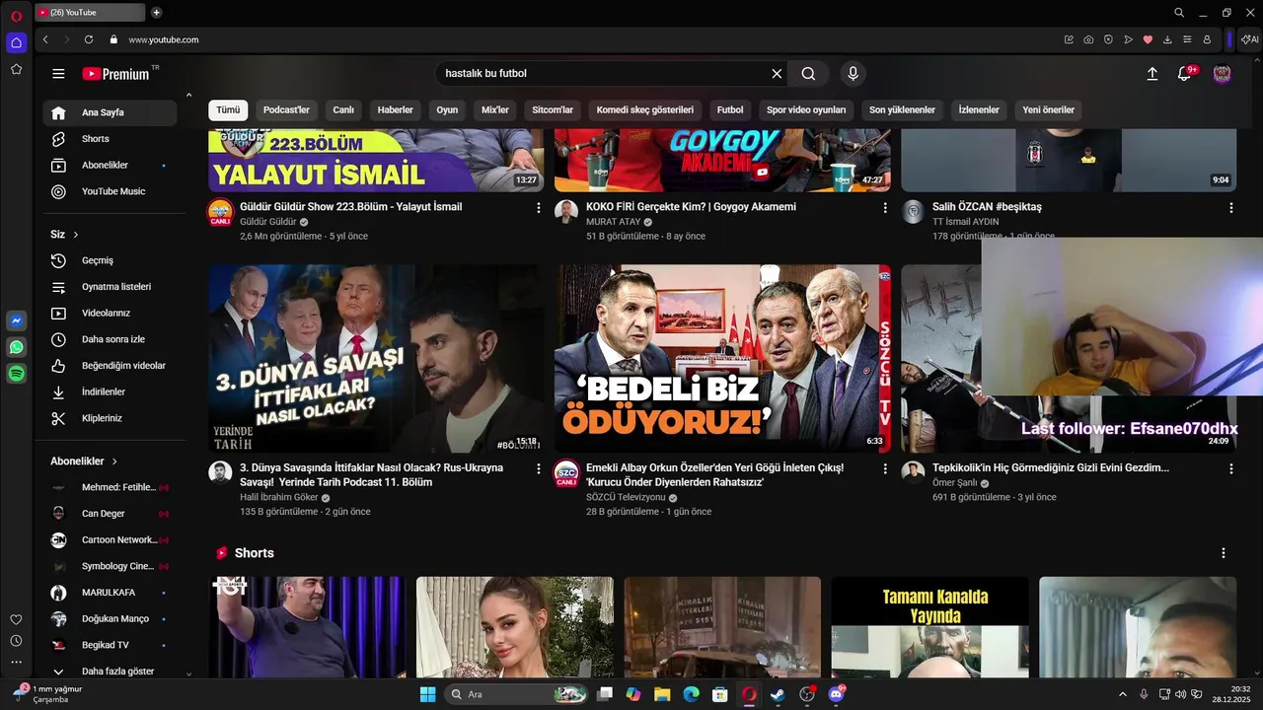1263x710 pixels.
Task: Clear the search text with X
Action: 777,74
